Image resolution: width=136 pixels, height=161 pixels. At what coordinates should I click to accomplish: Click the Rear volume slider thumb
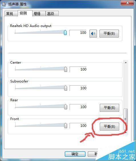(x=66, y=107)
